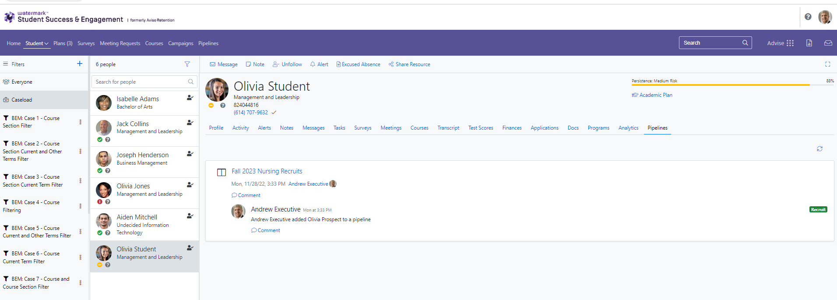Image resolution: width=837 pixels, height=300 pixels.
Task: Open the people list filter funnel
Action: 187,64
